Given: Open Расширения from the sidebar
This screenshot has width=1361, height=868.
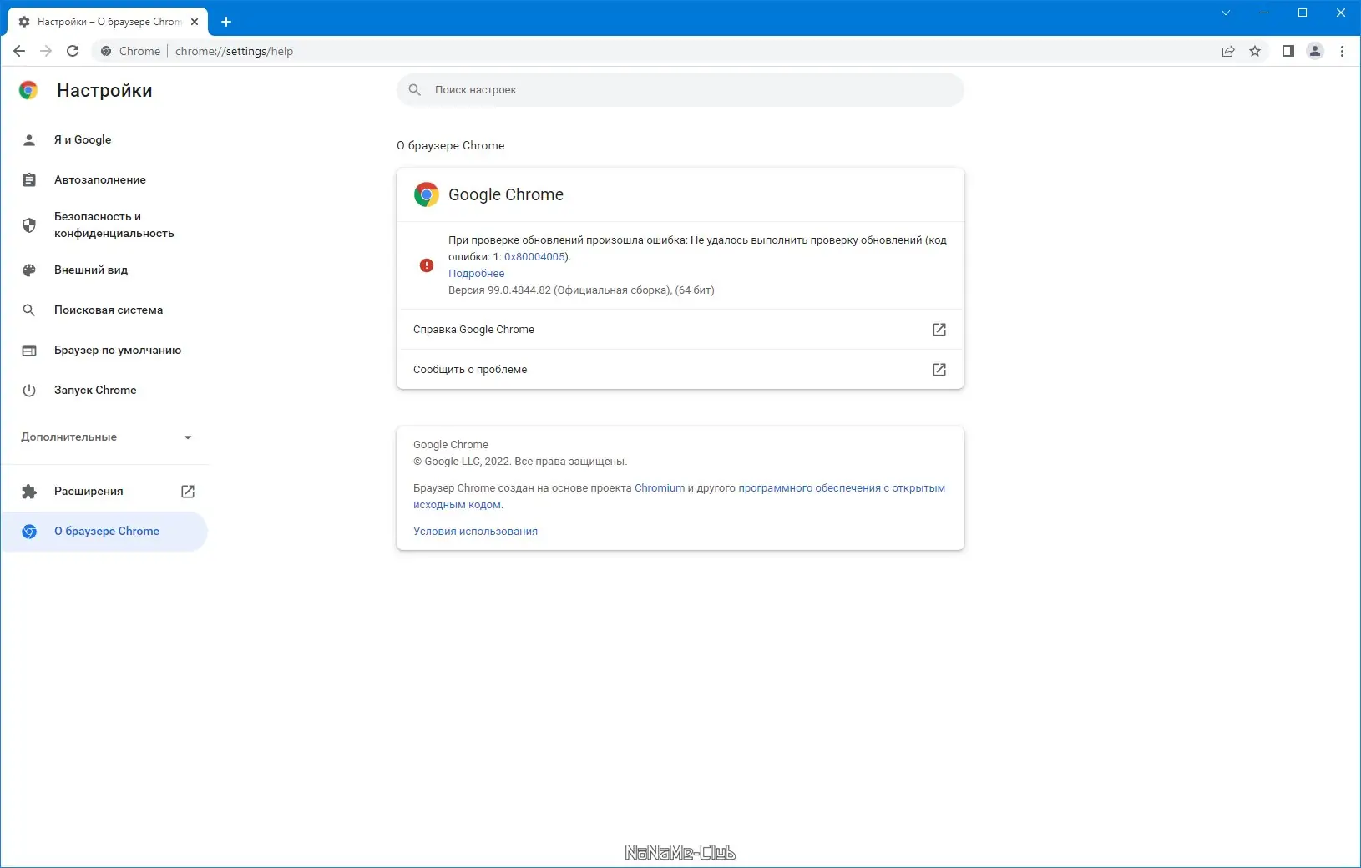Looking at the screenshot, I should [x=104, y=492].
